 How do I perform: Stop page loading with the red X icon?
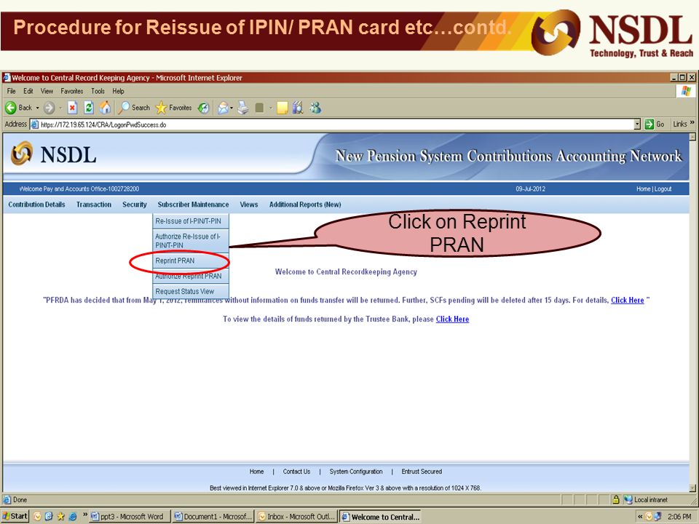(x=72, y=108)
